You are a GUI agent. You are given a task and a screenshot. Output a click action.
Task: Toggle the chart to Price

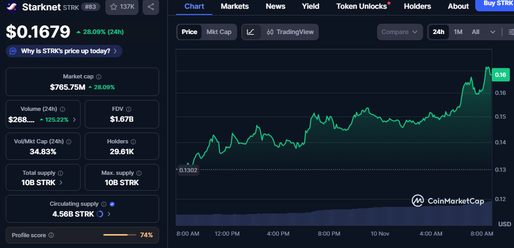[189, 32]
